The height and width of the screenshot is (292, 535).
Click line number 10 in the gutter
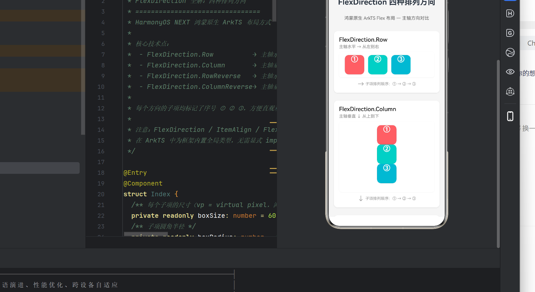coord(101,87)
